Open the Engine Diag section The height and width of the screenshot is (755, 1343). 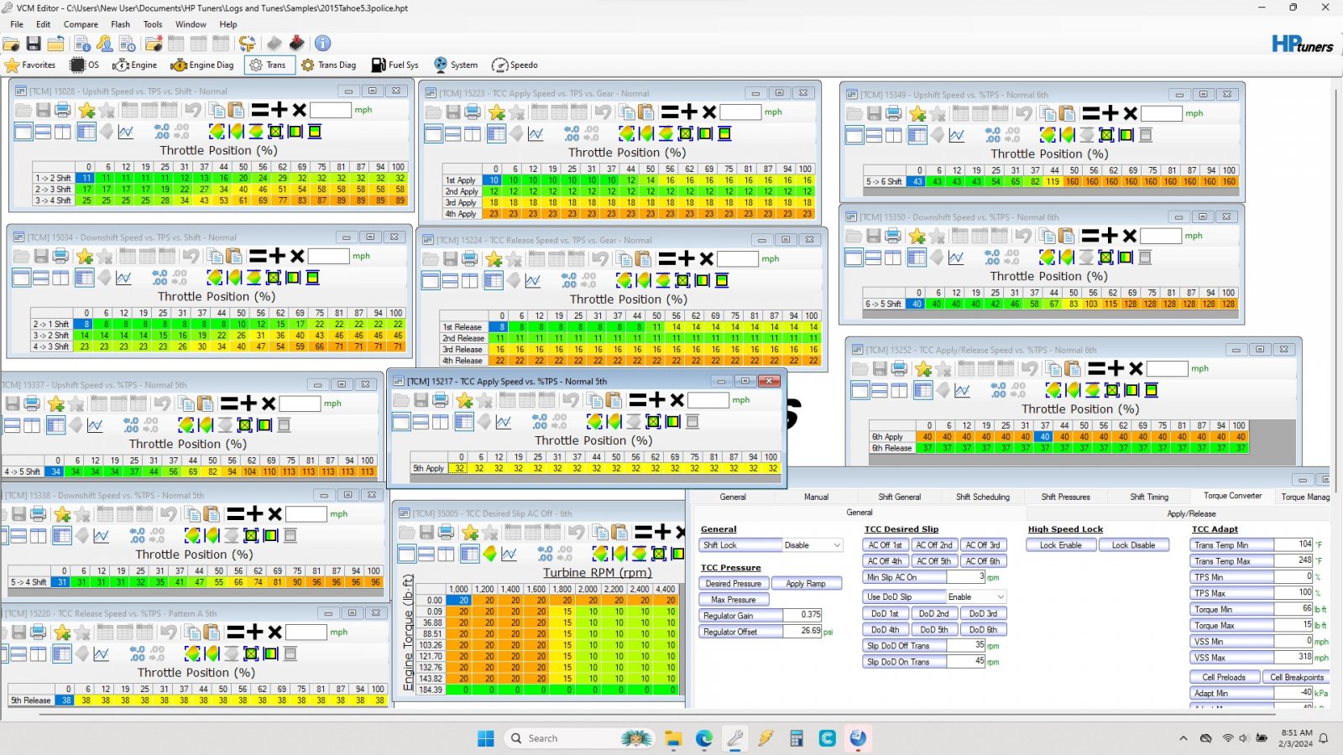(x=201, y=65)
